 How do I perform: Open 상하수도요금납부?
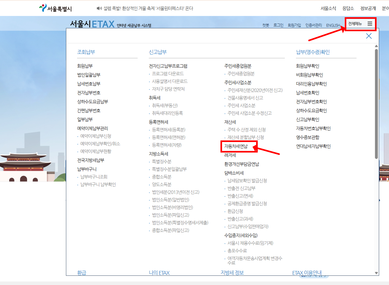point(92,102)
